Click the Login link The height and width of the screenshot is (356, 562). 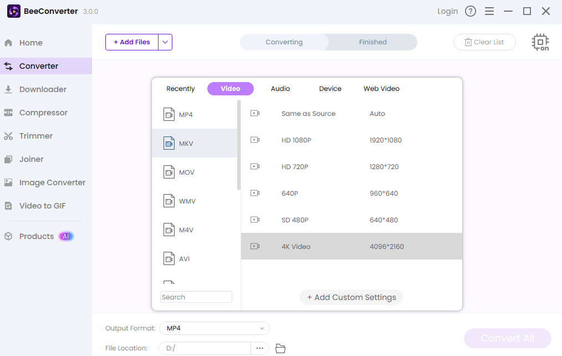click(447, 11)
